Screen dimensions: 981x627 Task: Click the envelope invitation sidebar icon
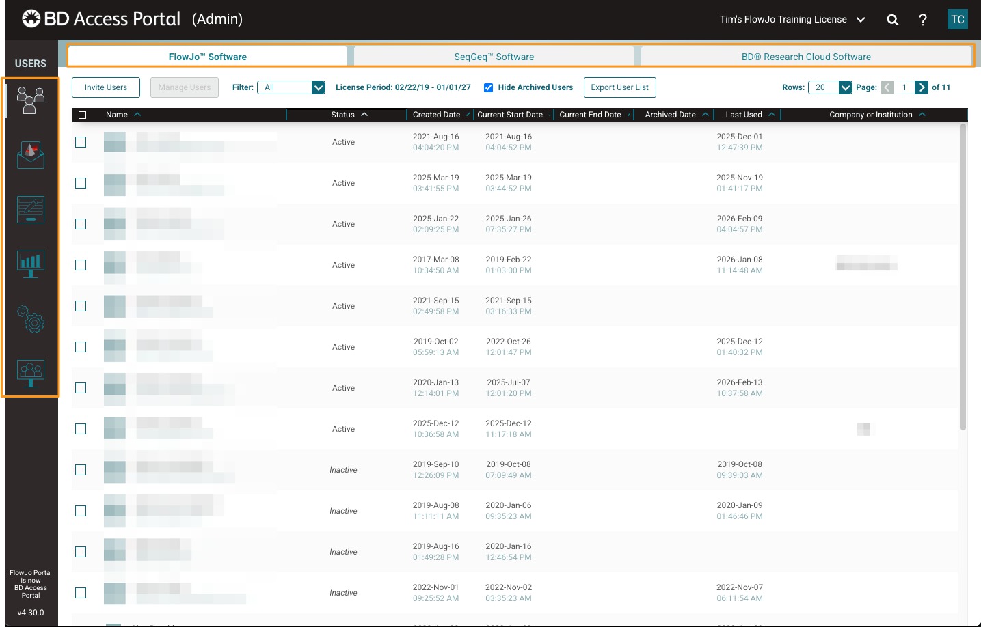[x=31, y=155]
